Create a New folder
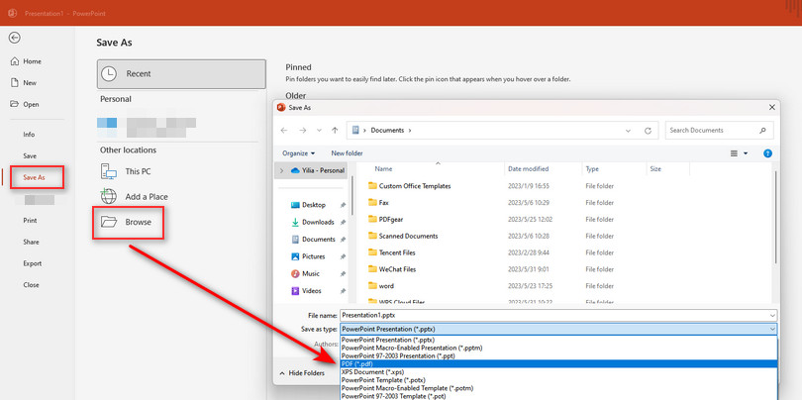 tap(347, 153)
